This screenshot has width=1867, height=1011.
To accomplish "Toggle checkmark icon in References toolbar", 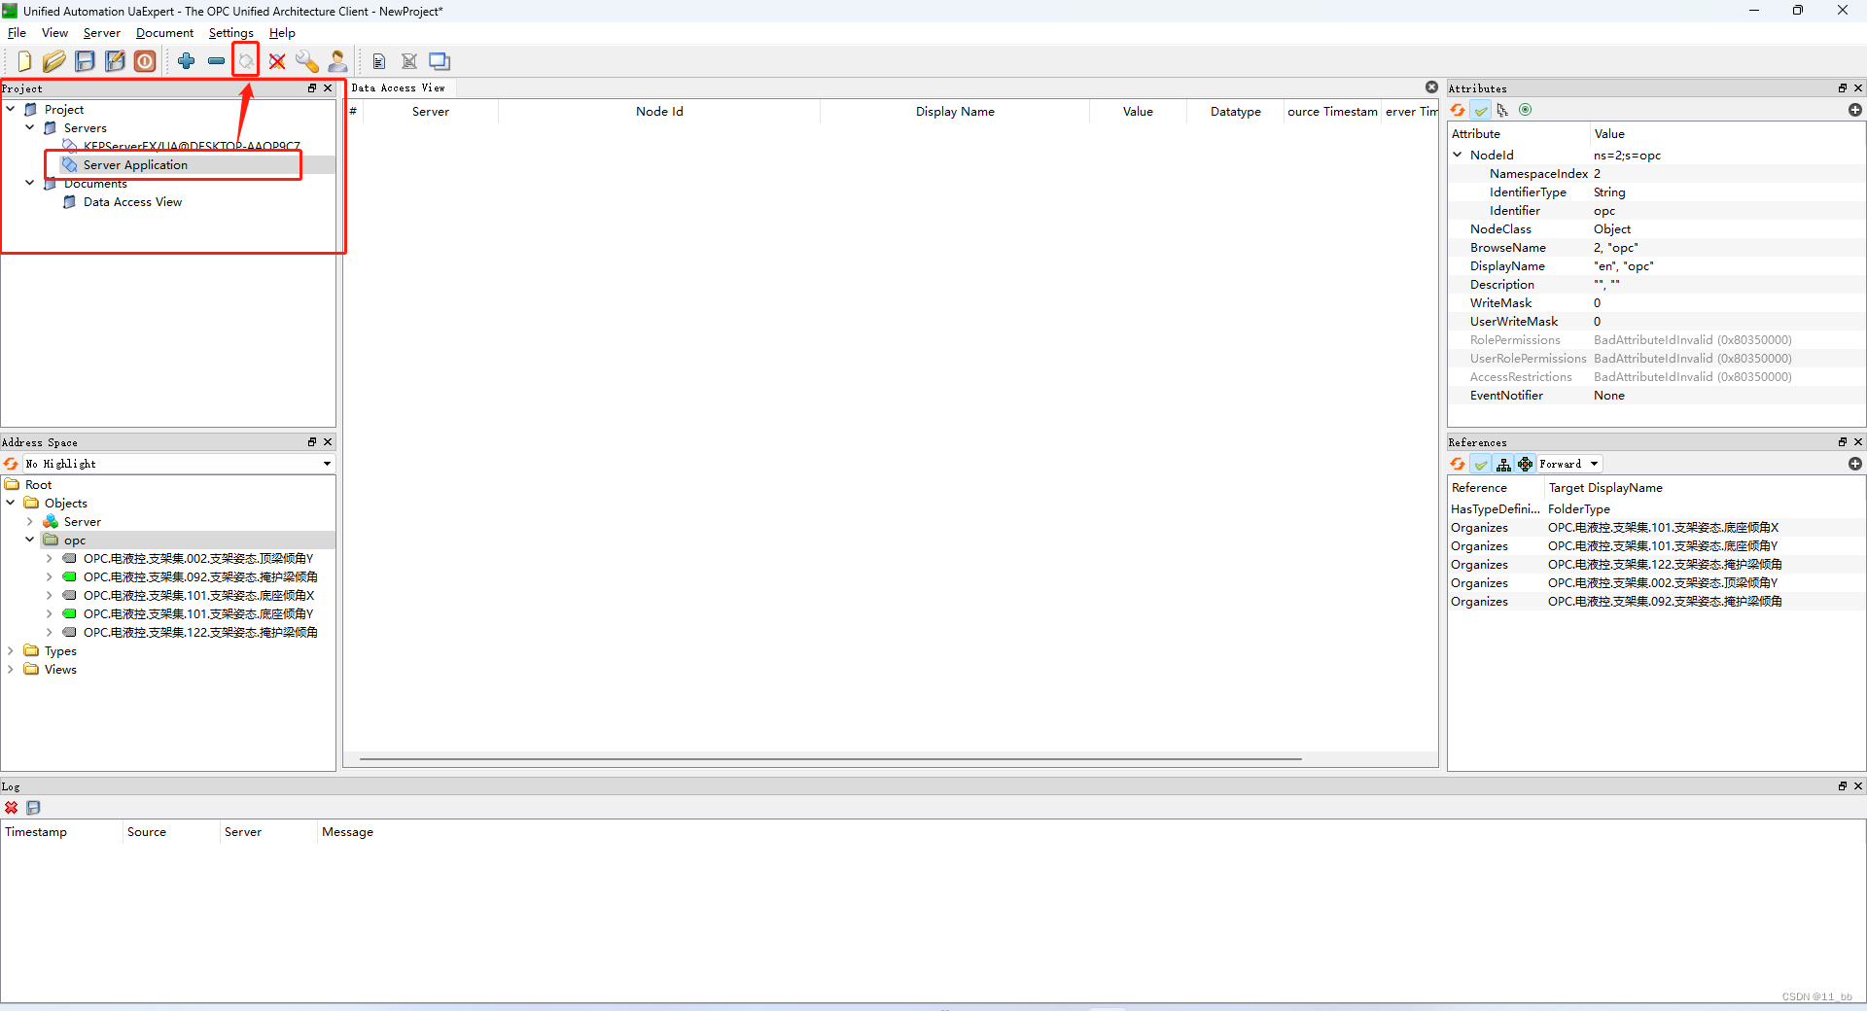I will tap(1480, 464).
